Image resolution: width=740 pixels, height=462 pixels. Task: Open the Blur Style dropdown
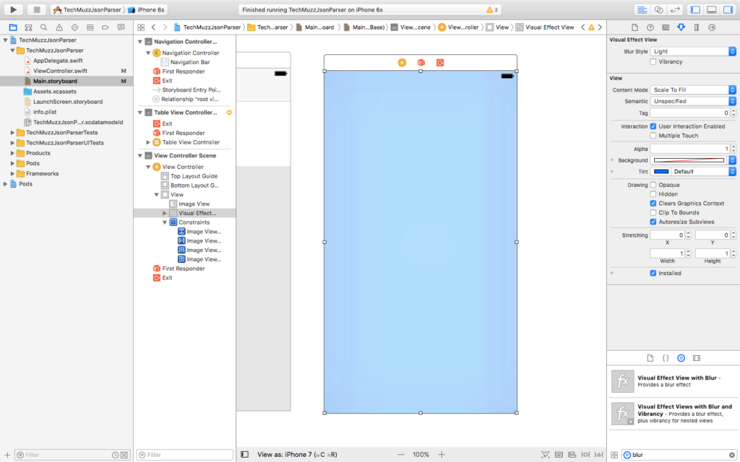(x=693, y=51)
